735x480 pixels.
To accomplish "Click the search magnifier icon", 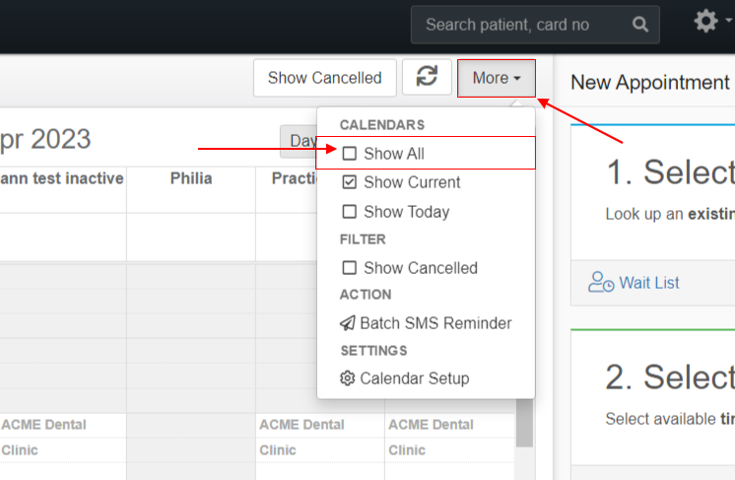I will pos(639,25).
